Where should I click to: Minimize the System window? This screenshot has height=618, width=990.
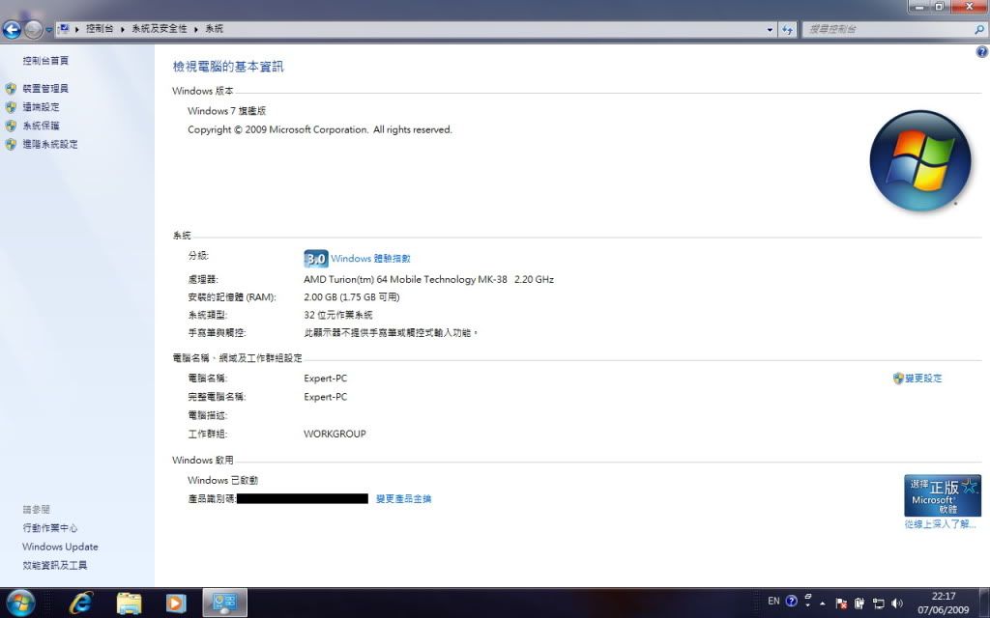point(919,7)
